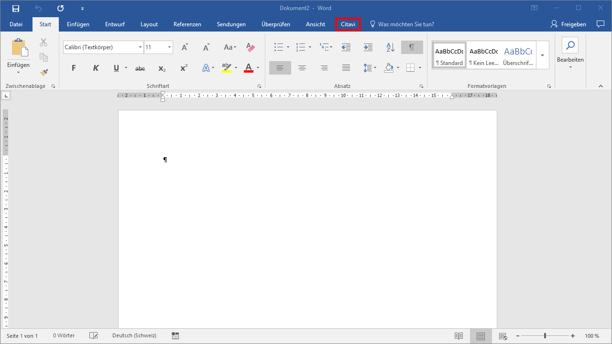
Task: Toggle bold formatting (F)
Action: (74, 68)
